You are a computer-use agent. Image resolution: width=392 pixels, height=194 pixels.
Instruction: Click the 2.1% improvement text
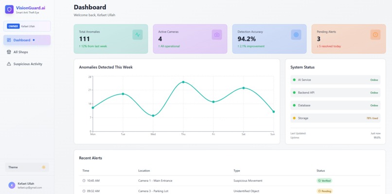click(x=251, y=46)
